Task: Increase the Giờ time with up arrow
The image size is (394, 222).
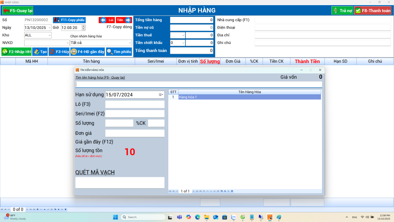Action: (83, 26)
